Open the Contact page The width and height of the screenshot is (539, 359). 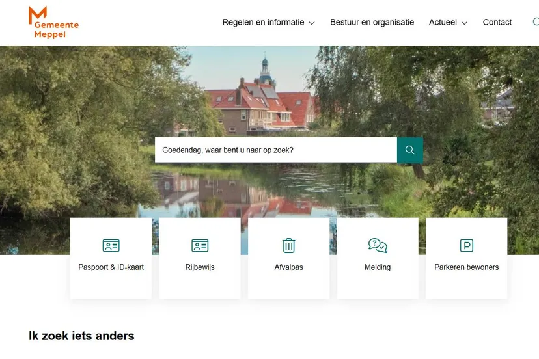[497, 22]
